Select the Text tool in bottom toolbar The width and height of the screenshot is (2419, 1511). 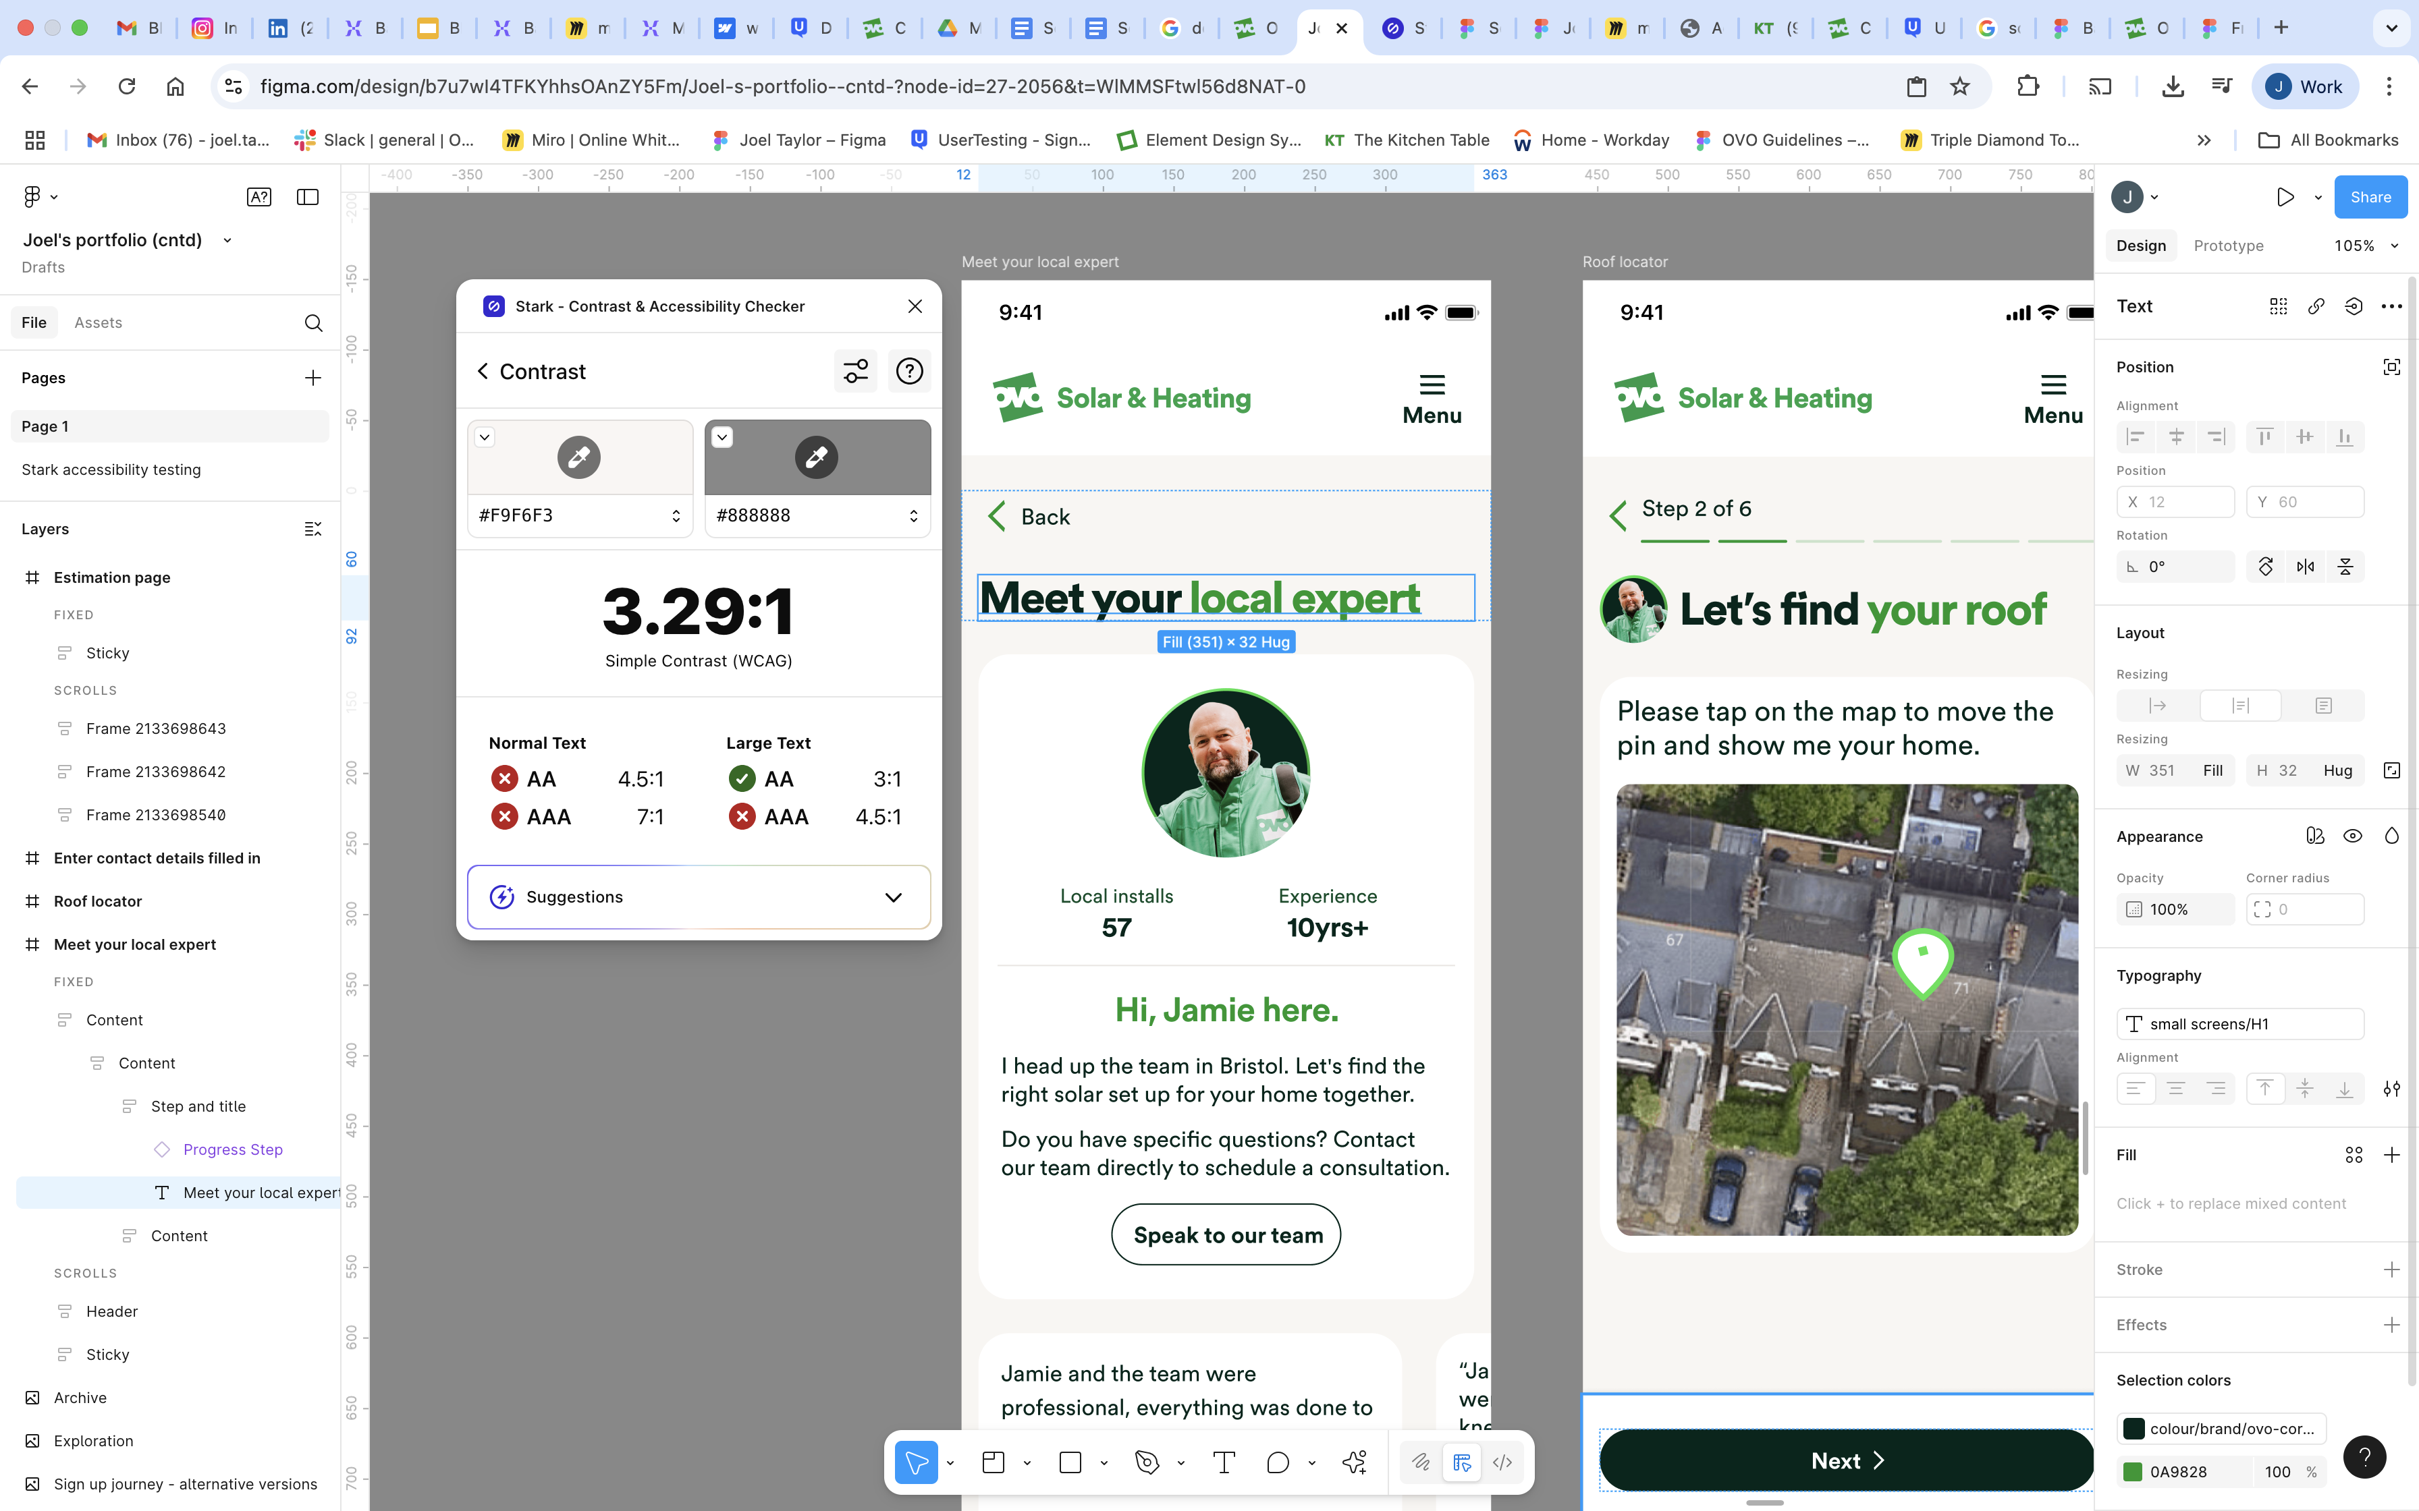tap(1224, 1462)
